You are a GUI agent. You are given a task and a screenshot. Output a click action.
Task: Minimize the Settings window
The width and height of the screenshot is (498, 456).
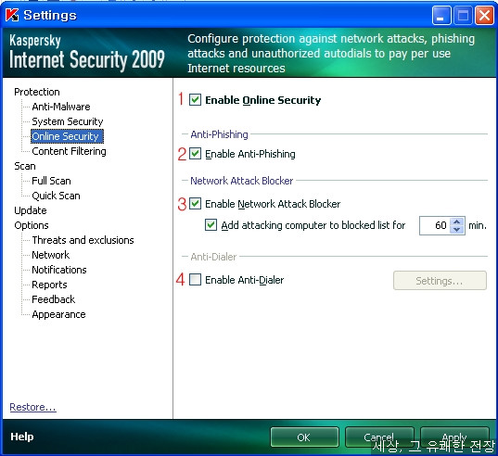441,15
